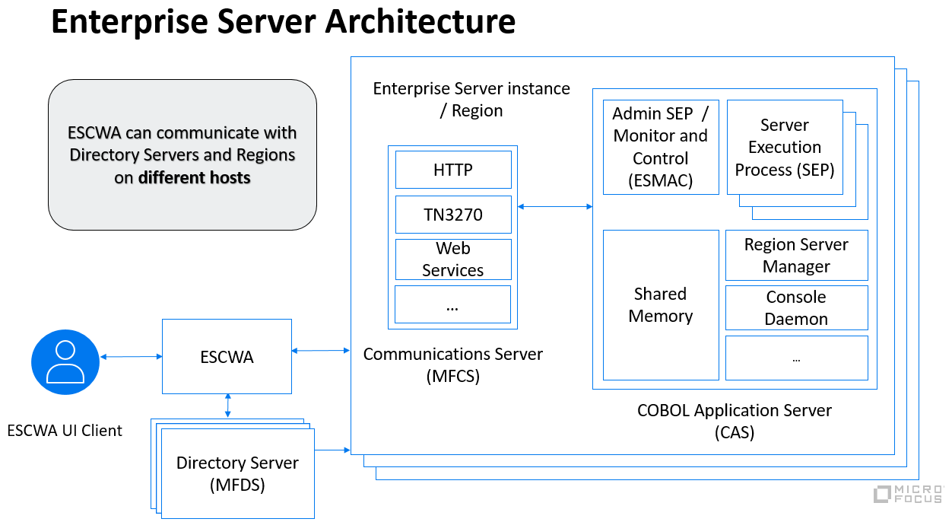Click the Enterprise Server Architecture title

[x=283, y=22]
